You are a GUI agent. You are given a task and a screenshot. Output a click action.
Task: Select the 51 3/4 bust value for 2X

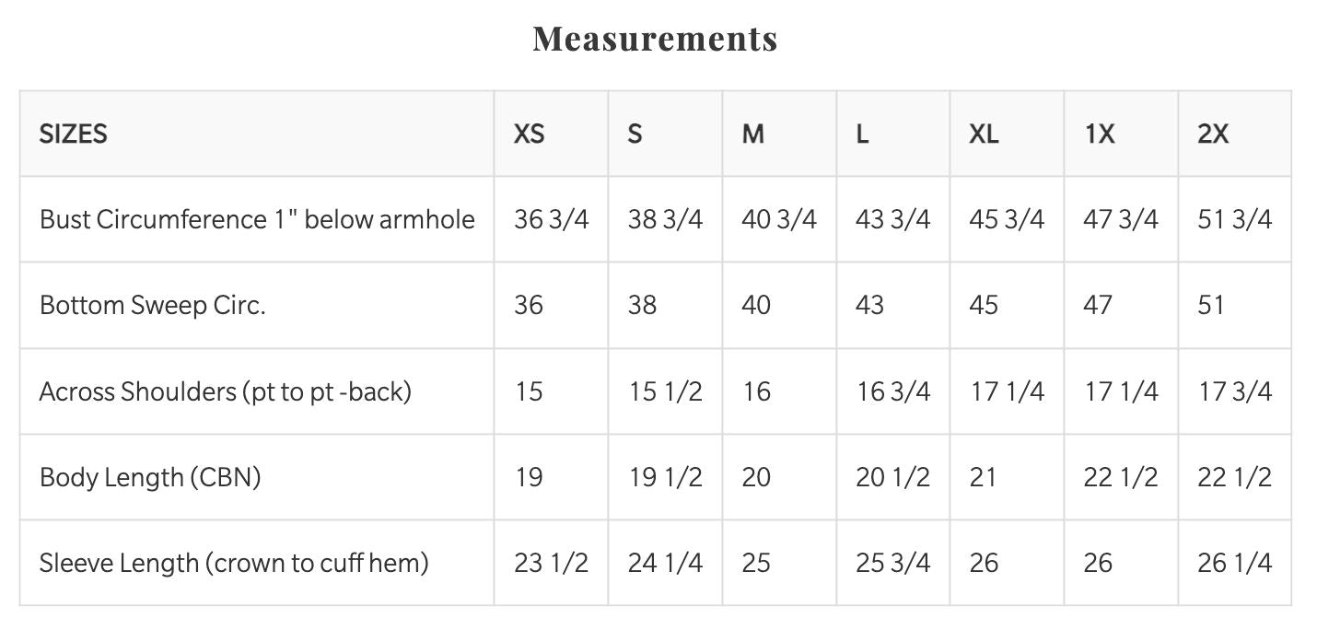[x=1234, y=219]
